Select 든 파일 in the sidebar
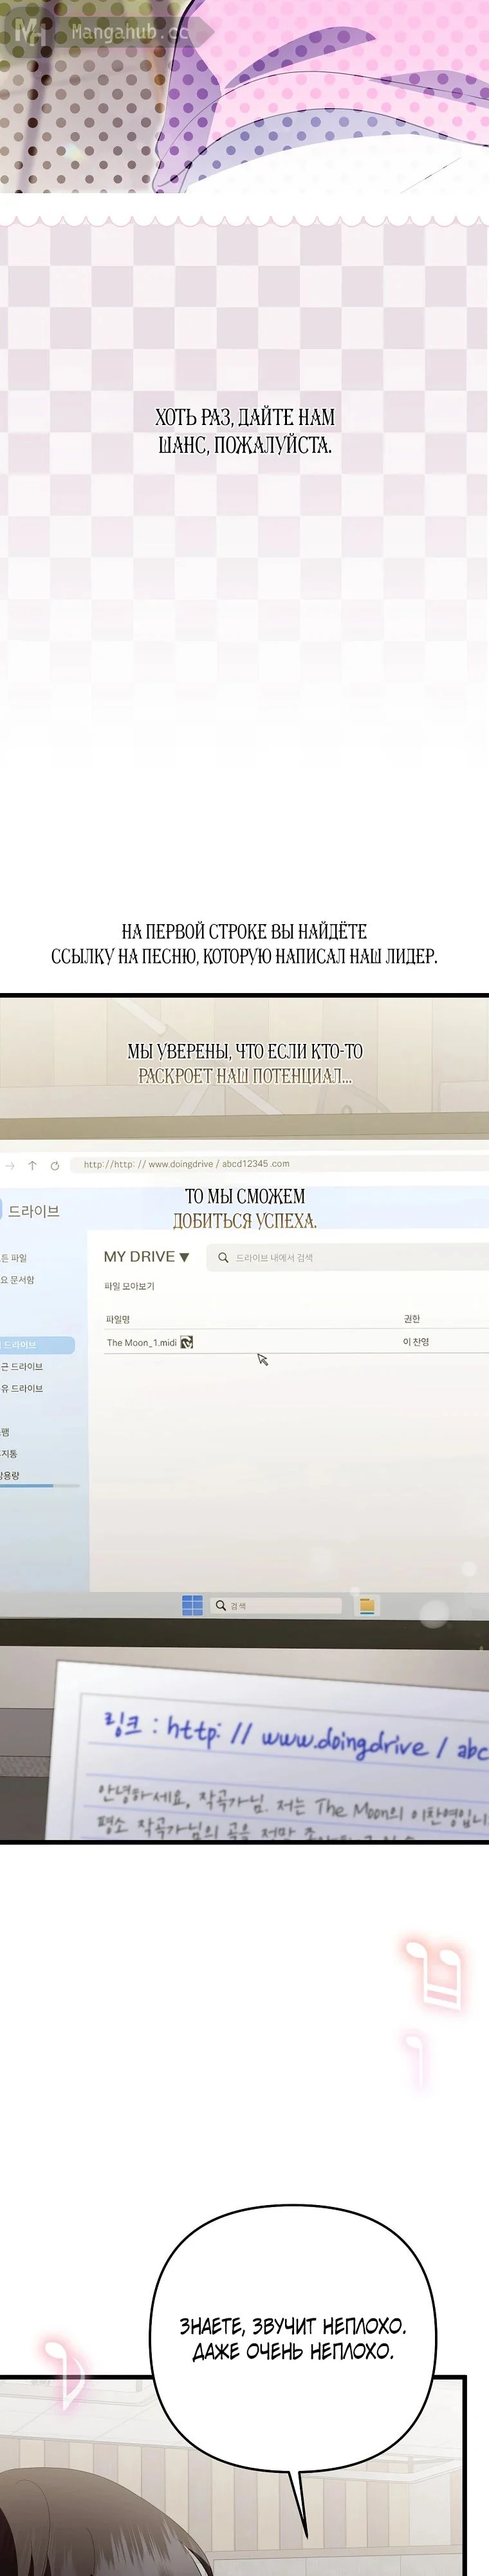 (14, 1258)
